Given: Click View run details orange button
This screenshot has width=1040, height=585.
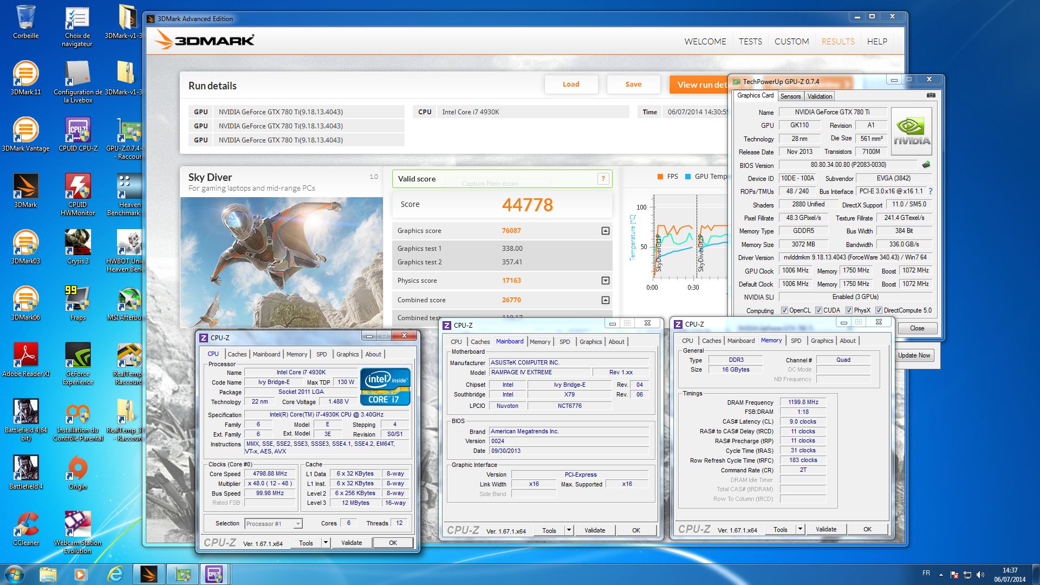Looking at the screenshot, I should tap(700, 84).
